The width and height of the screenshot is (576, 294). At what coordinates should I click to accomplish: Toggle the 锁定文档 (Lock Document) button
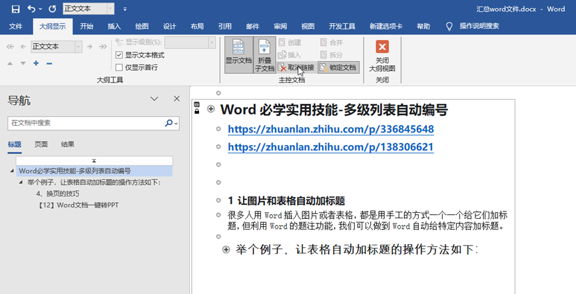point(338,67)
